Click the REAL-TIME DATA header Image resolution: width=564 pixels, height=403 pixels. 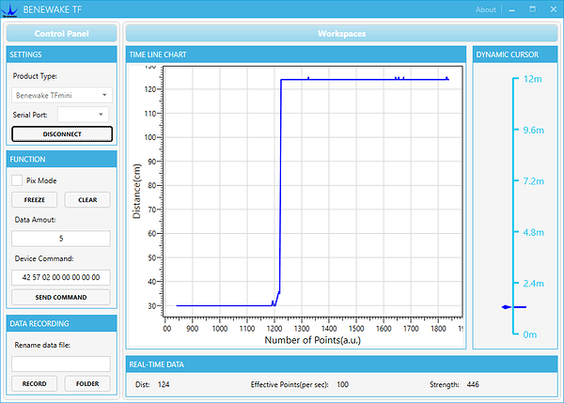click(341, 364)
